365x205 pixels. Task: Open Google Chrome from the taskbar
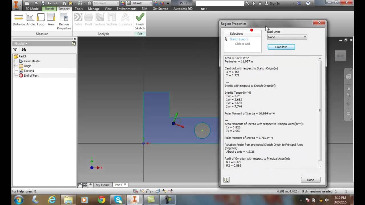[102, 200]
